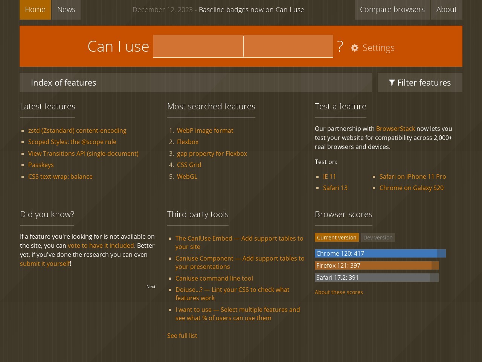Click See full list of tools

pyautogui.click(x=182, y=336)
